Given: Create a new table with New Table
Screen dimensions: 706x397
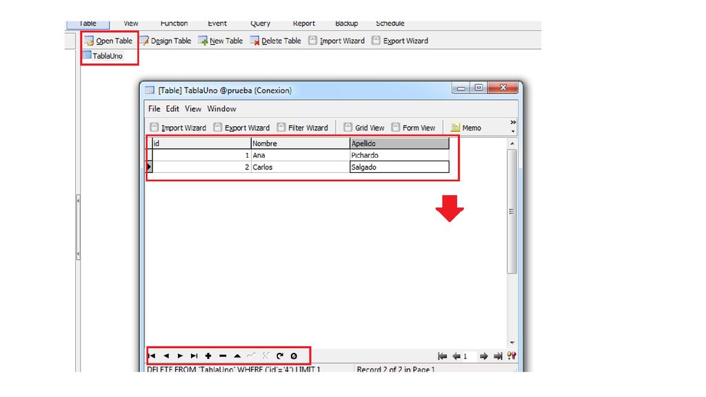Looking at the screenshot, I should [221, 41].
